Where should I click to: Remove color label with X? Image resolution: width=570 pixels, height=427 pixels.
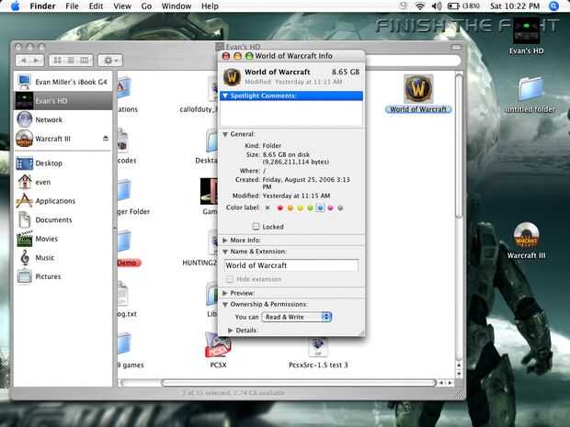(268, 208)
